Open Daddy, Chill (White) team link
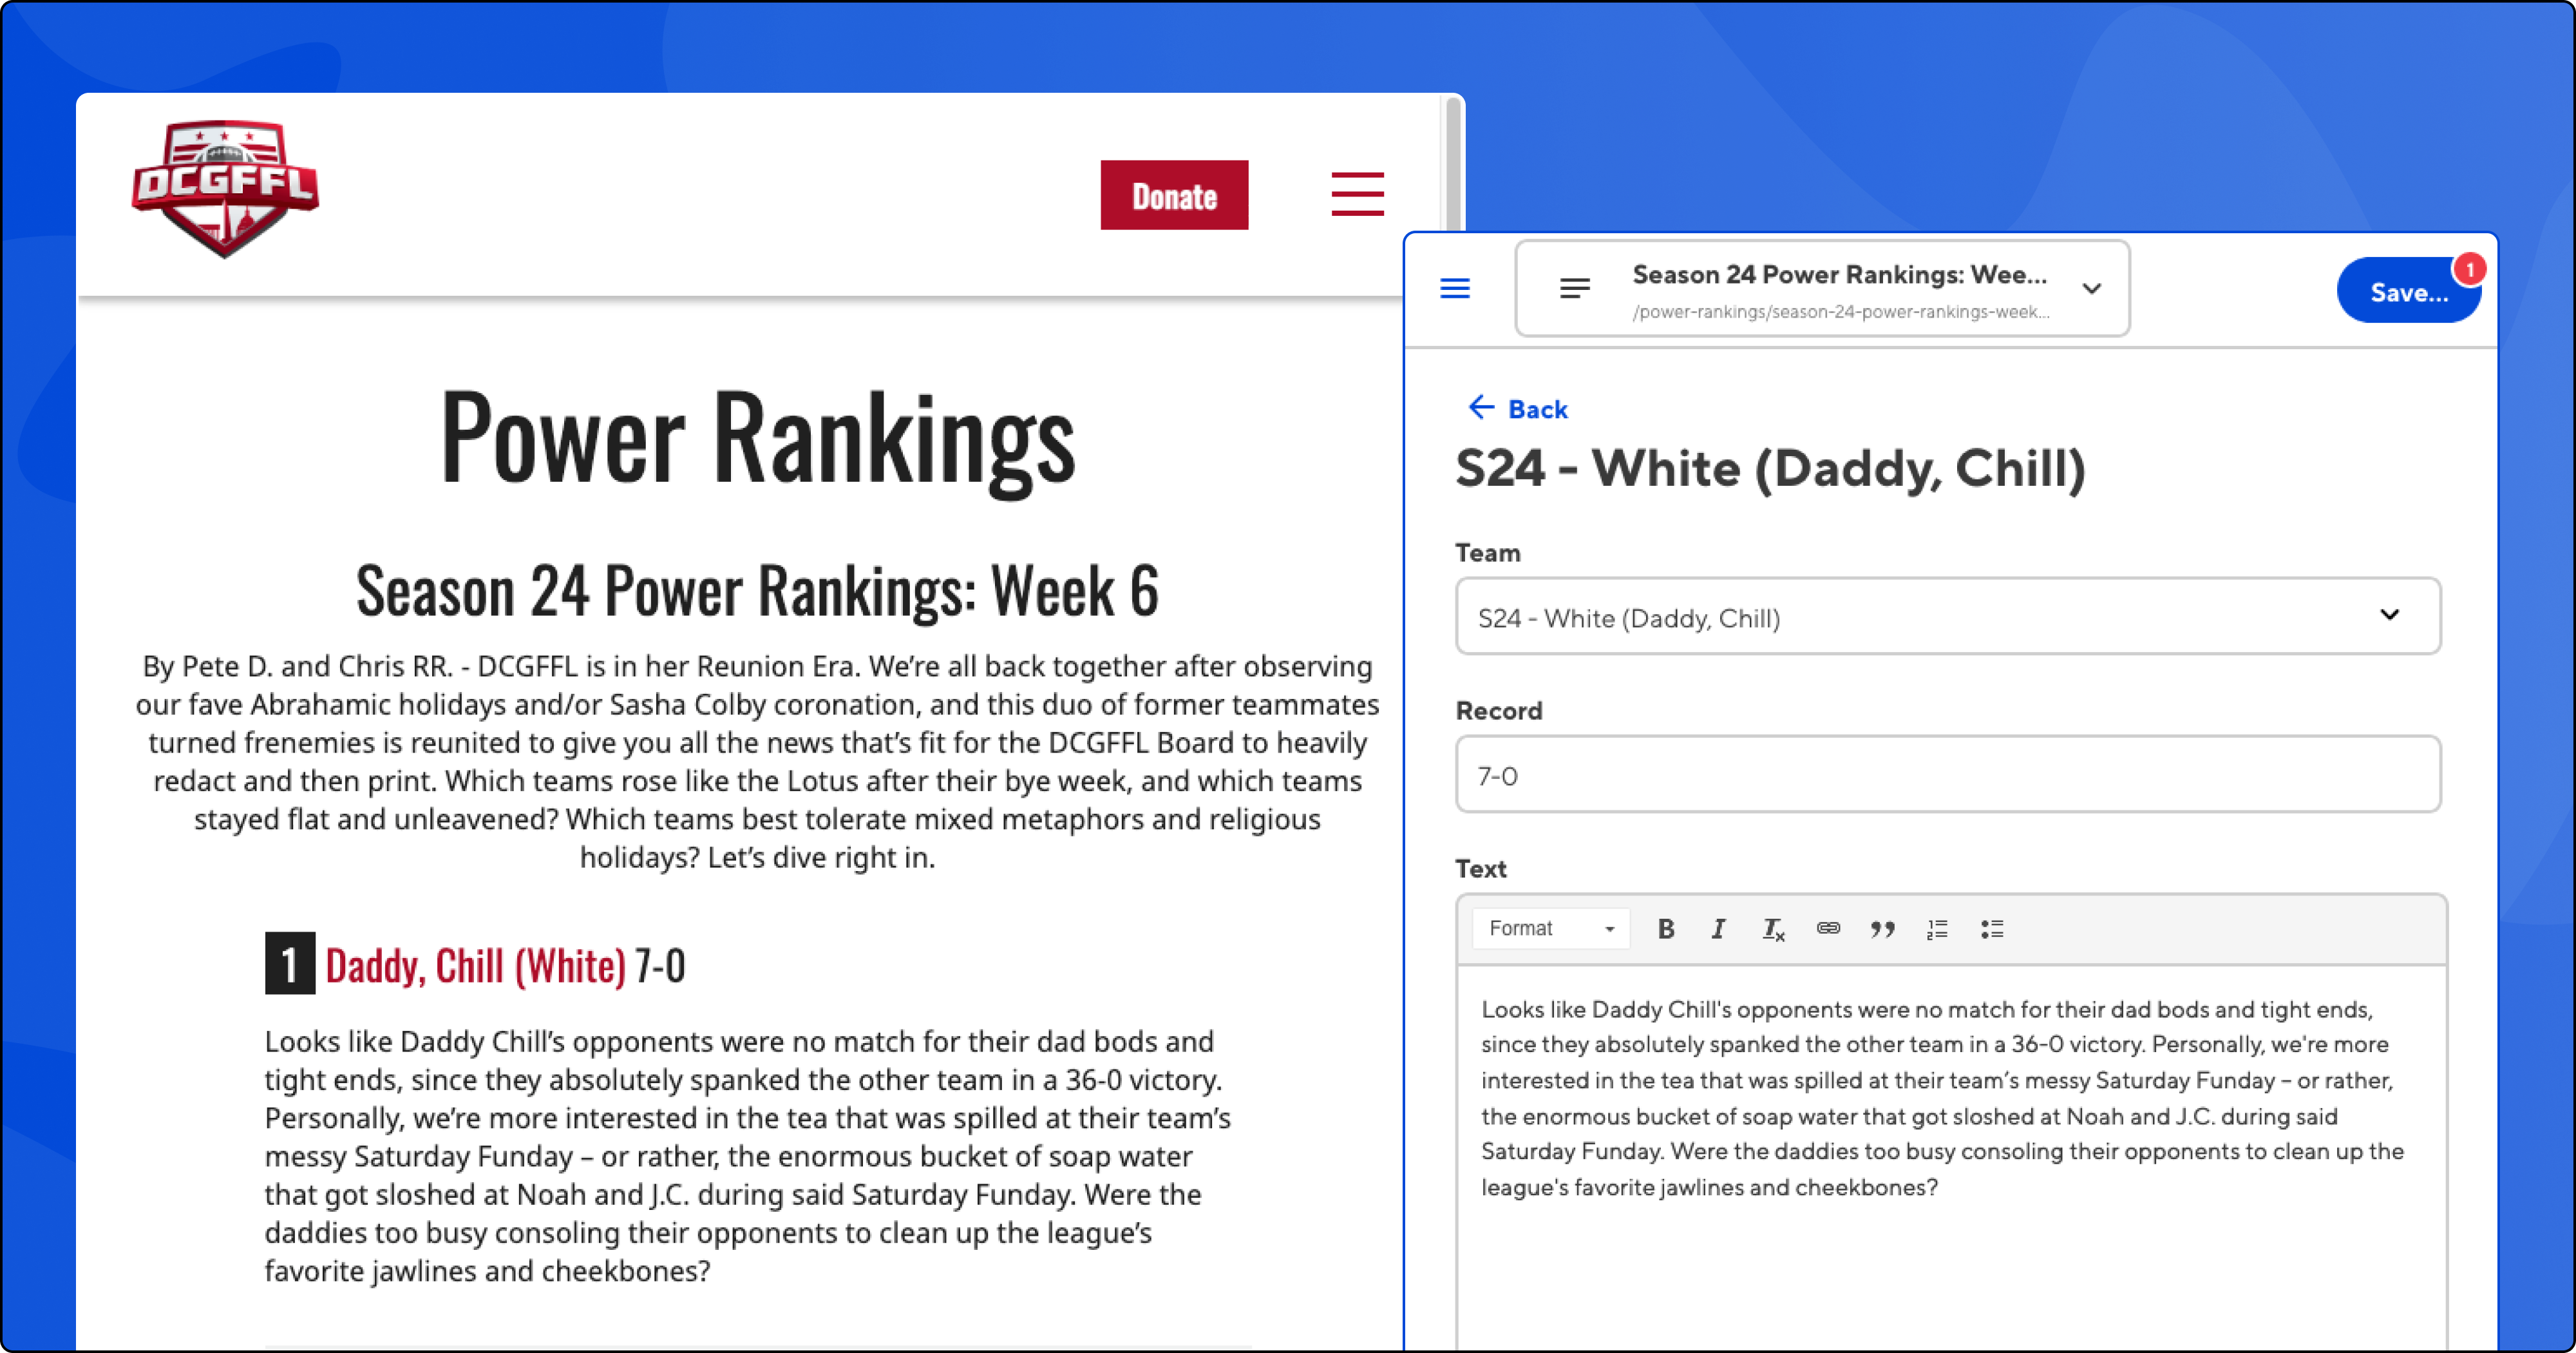 (476, 966)
